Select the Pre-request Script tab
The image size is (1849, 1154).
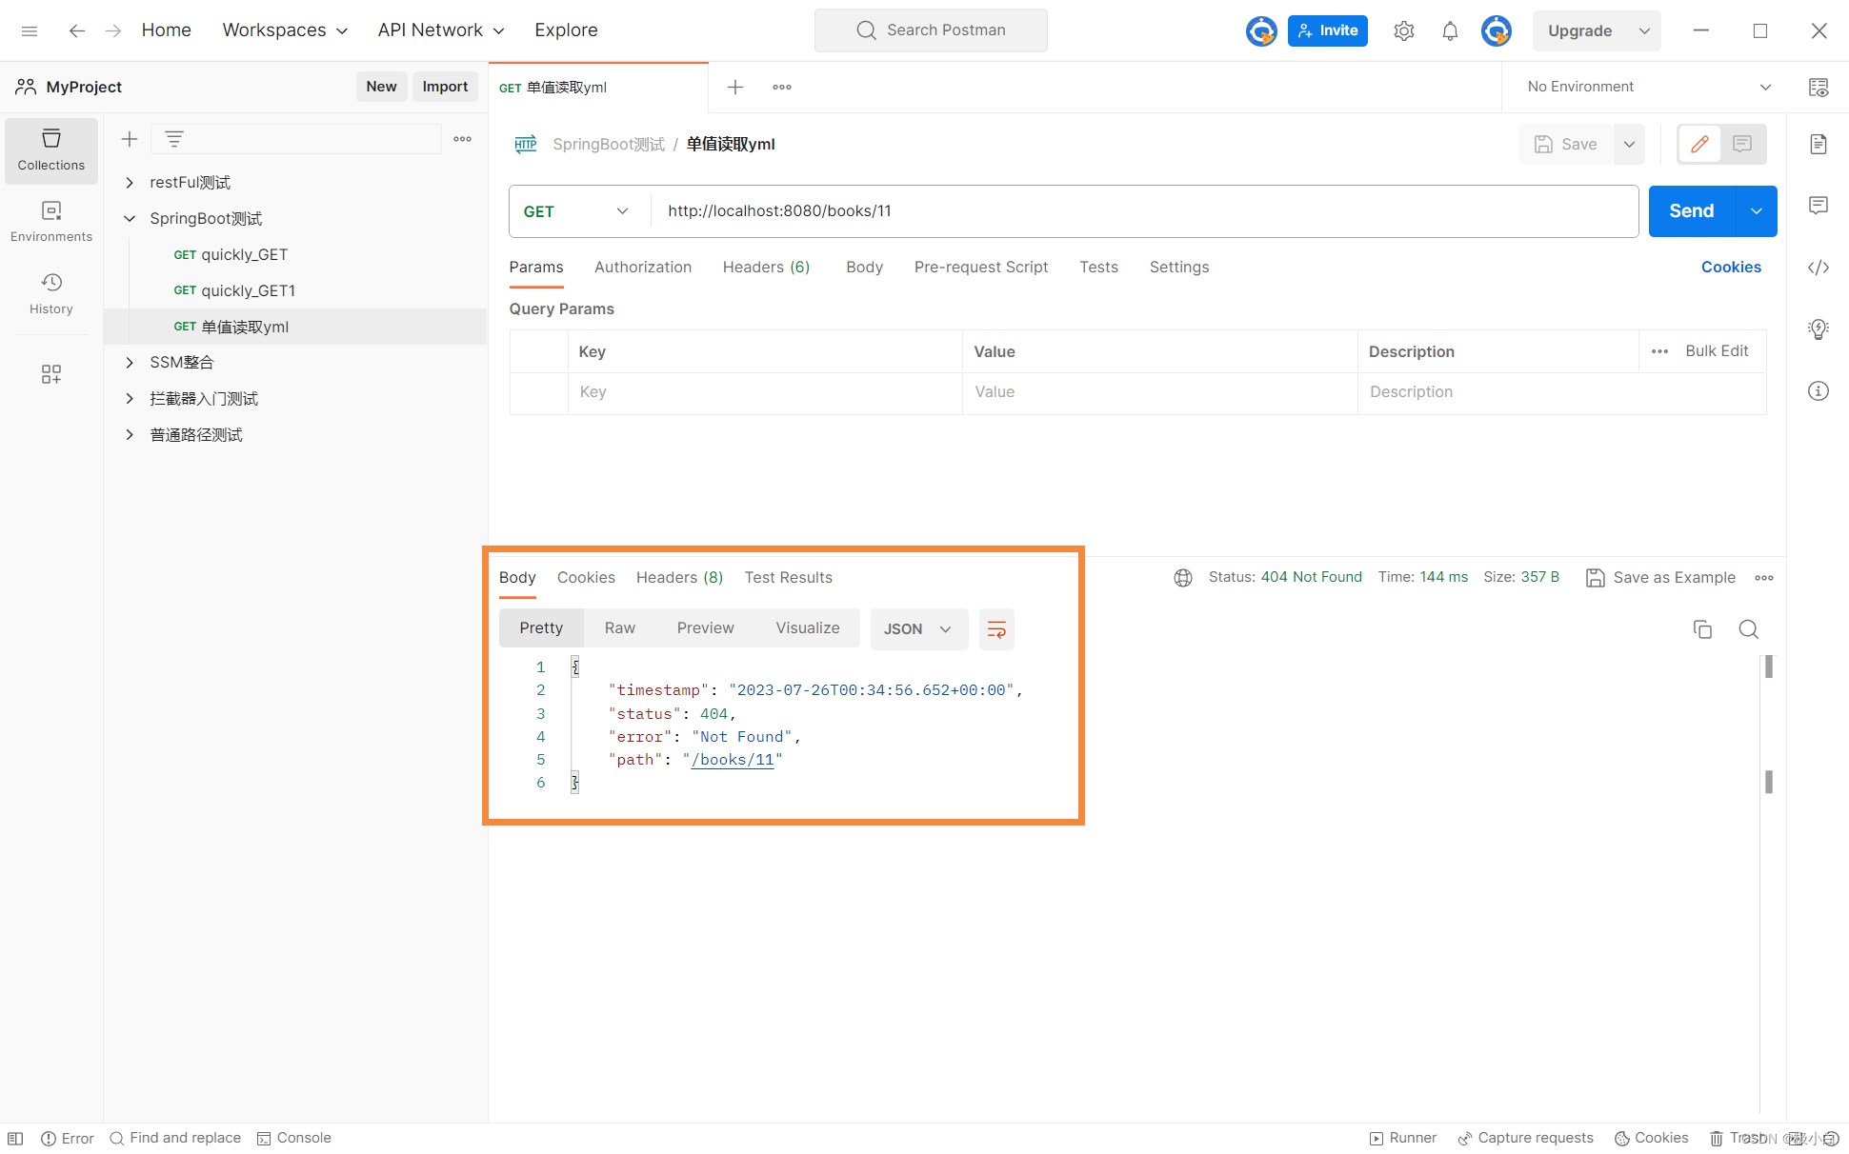coord(982,266)
